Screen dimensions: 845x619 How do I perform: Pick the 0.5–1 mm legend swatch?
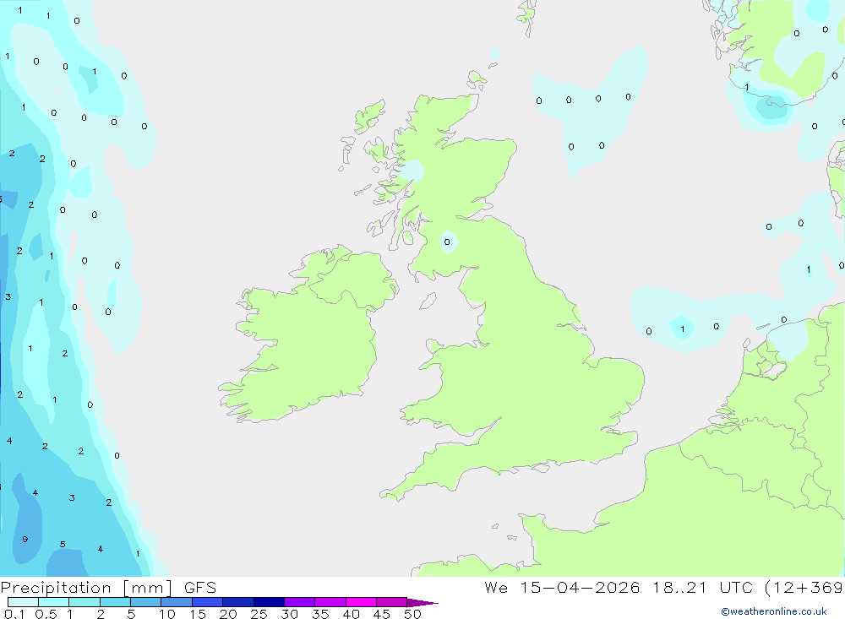coord(53,602)
